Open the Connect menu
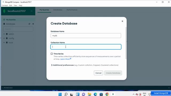The image size is (171, 96). click(5, 5)
